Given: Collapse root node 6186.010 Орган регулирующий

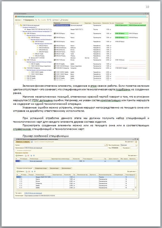Looking at the screenshot, I should tap(19, 25).
